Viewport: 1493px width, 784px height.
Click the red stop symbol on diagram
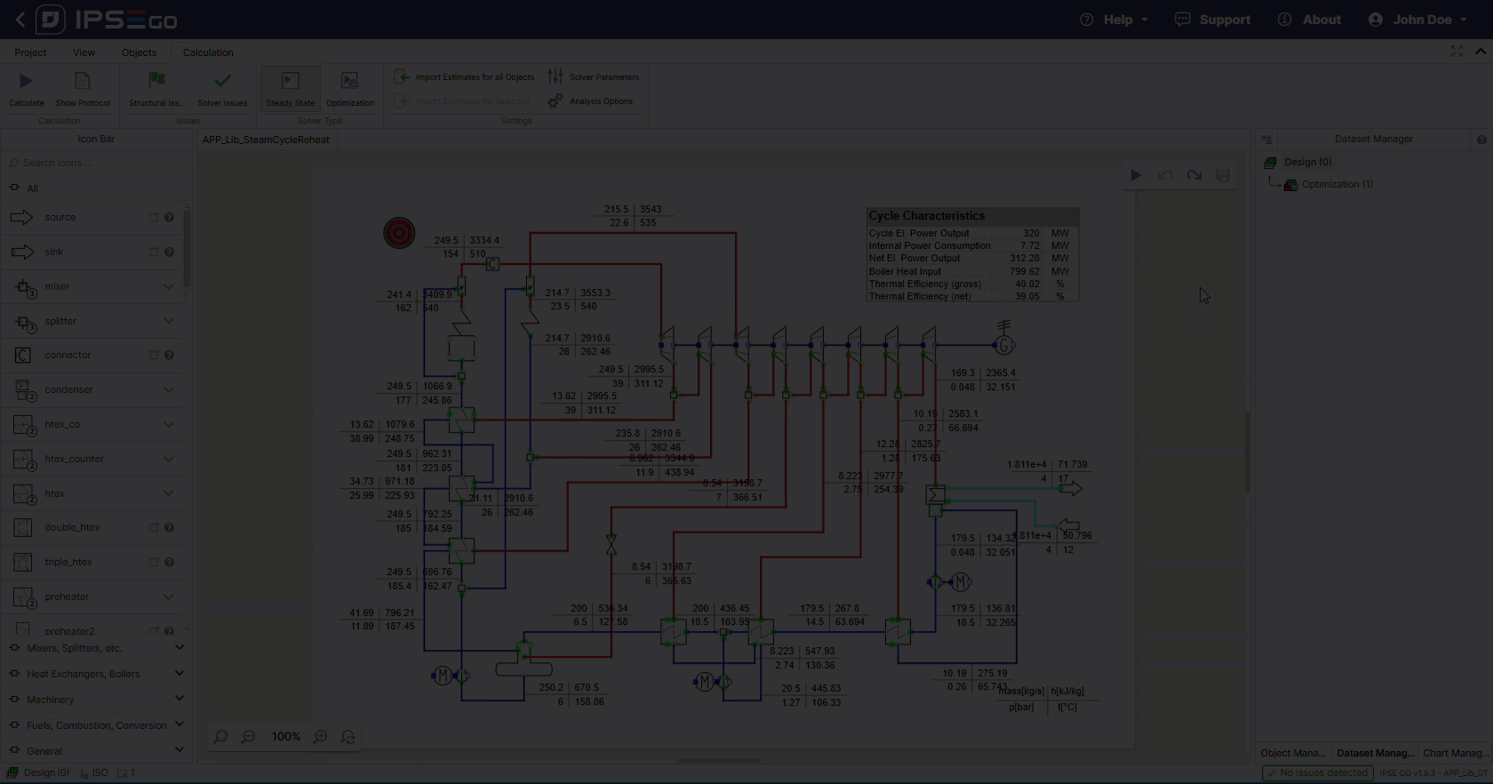coord(399,233)
